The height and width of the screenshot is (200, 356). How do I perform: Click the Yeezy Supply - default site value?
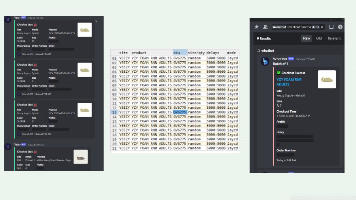[x=291, y=95]
